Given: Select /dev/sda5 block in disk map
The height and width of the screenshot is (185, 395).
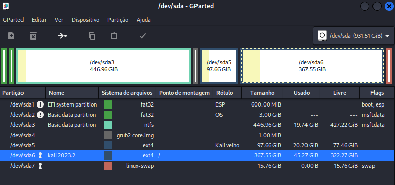Looking at the screenshot, I should point(219,66).
